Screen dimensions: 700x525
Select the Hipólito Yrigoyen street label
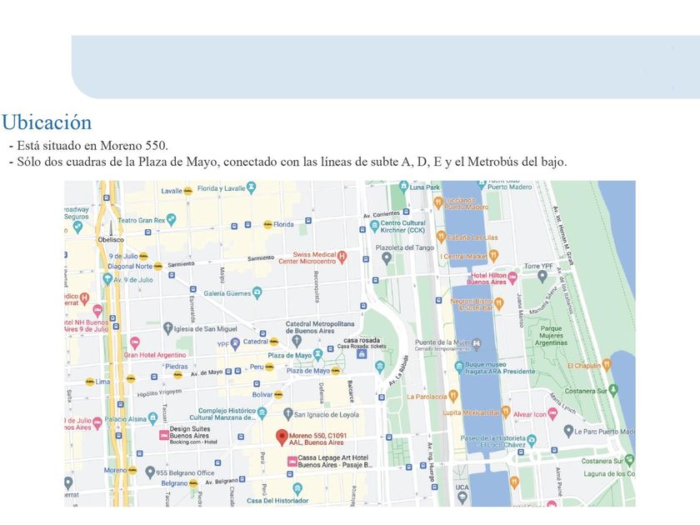(159, 392)
